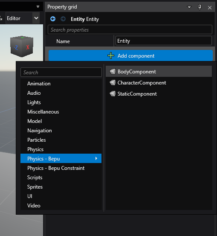Focus the Search properties field

click(130, 29)
